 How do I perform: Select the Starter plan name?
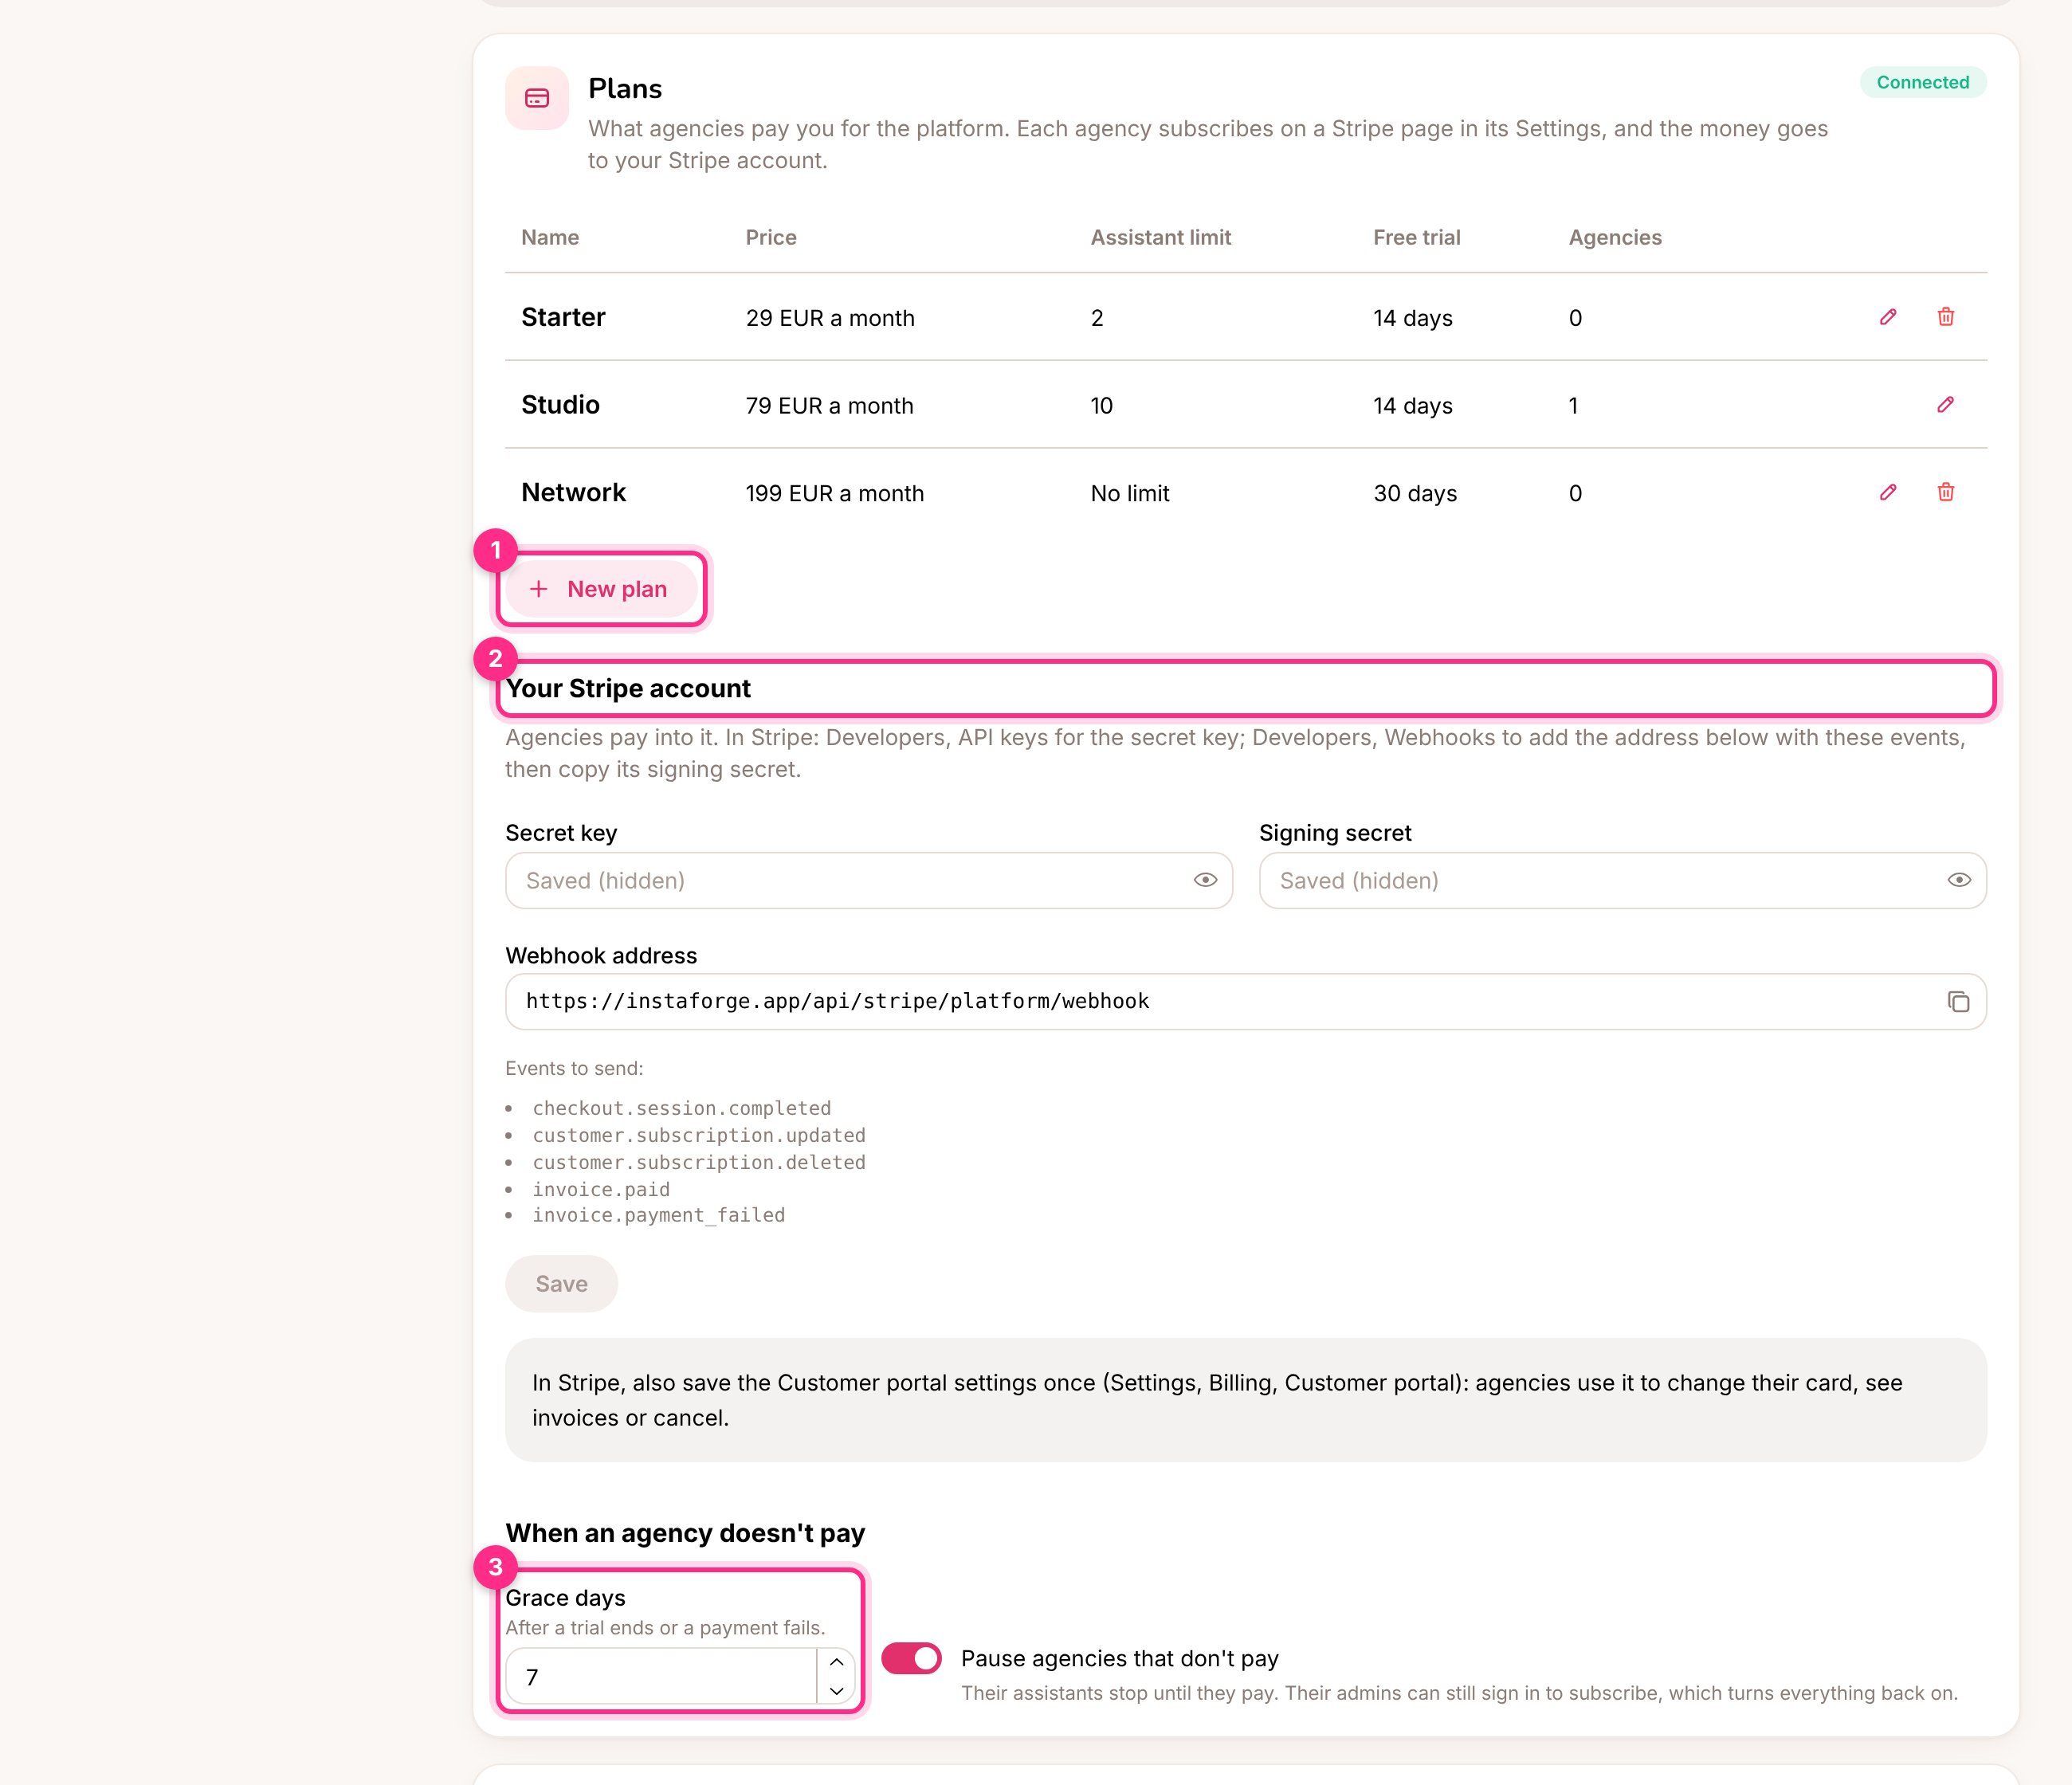[x=564, y=317]
